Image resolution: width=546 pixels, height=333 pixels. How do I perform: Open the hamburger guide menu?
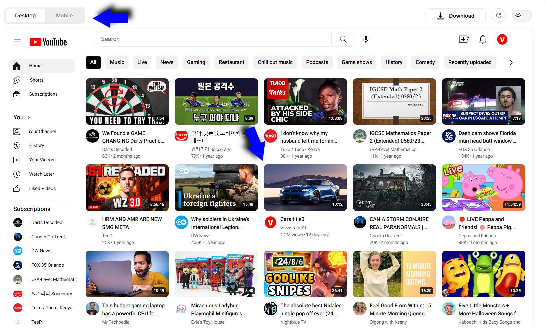tap(17, 42)
